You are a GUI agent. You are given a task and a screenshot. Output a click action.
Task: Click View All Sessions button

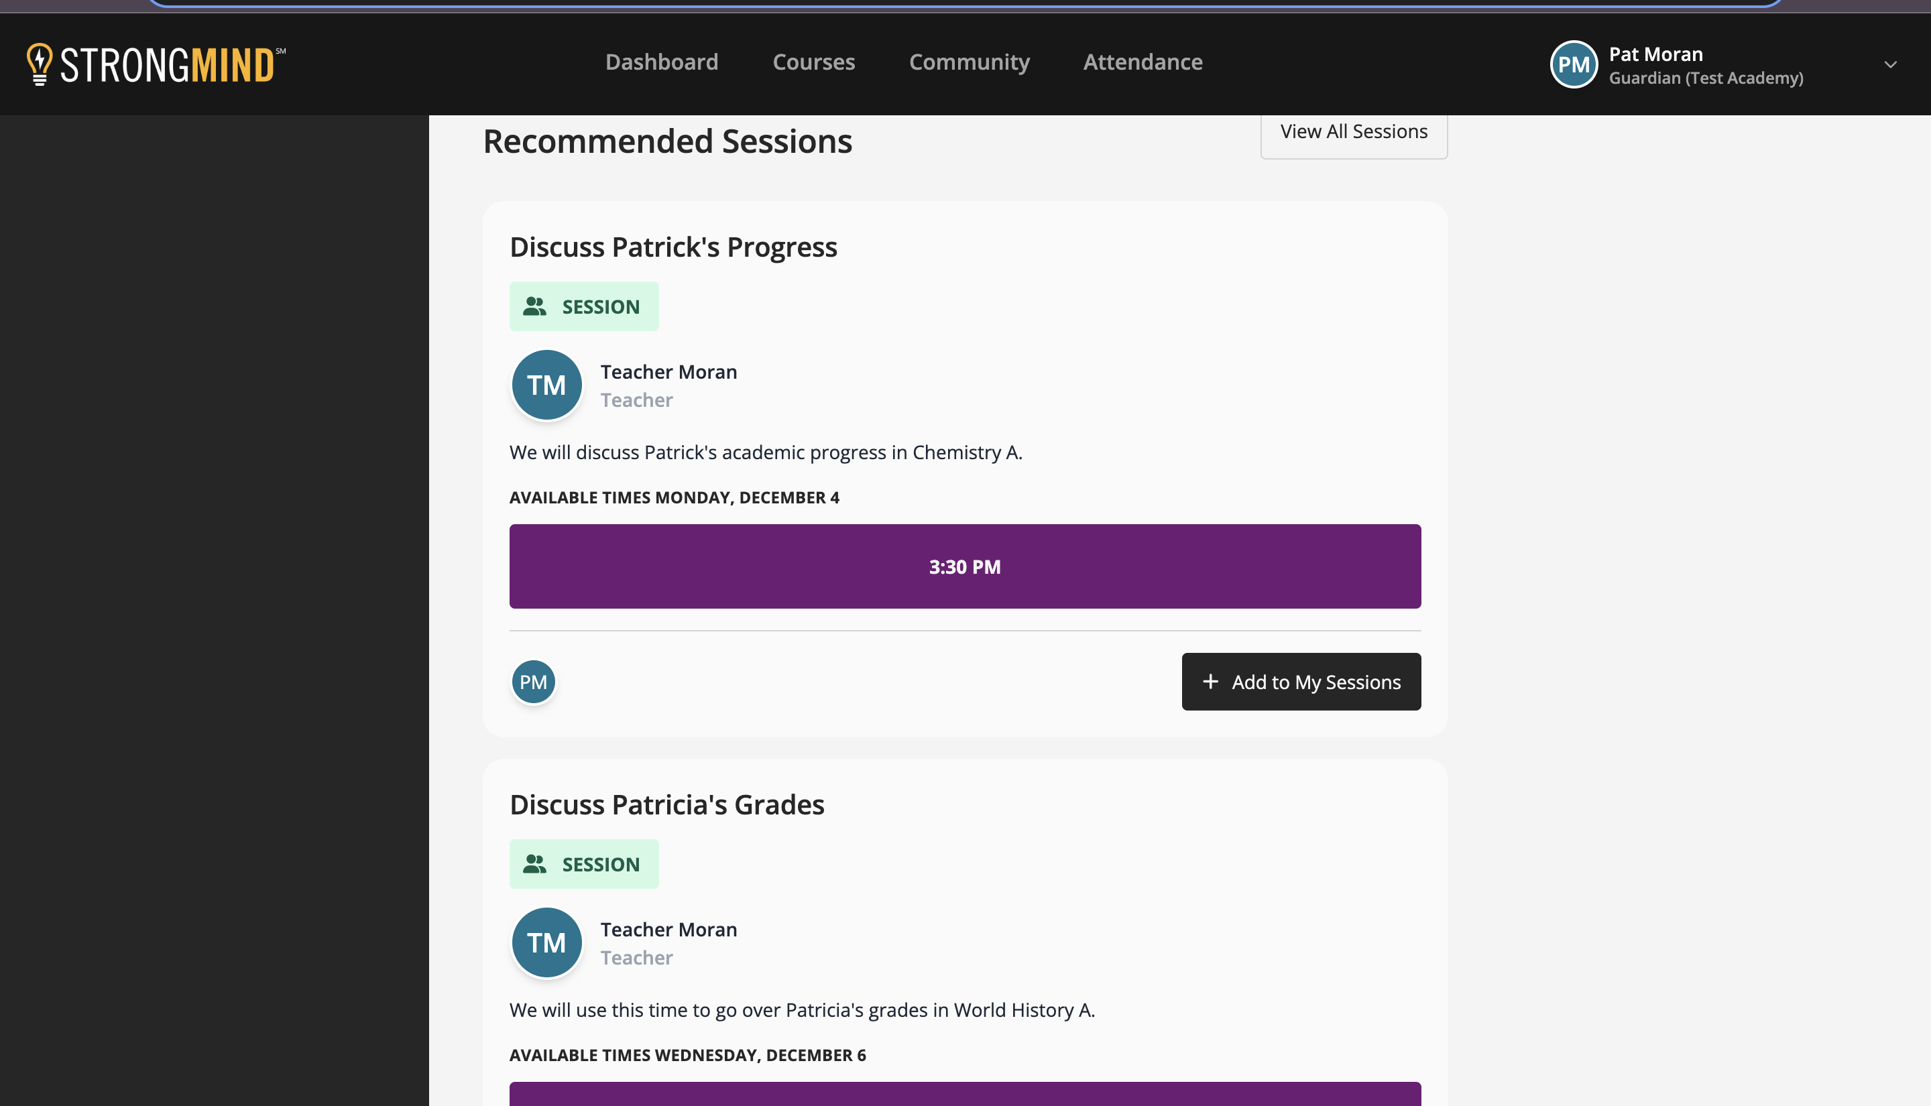tap(1354, 132)
